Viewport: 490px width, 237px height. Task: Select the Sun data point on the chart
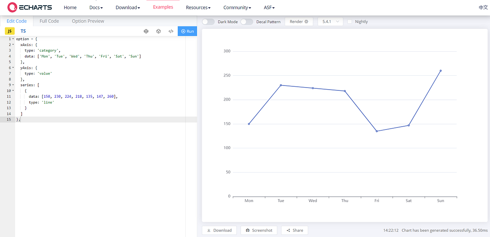(x=440, y=71)
